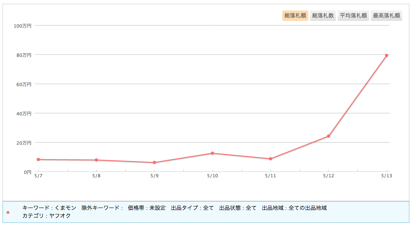The image size is (414, 225).
Task: Show the 平均落札額 chart
Action: pos(353,15)
